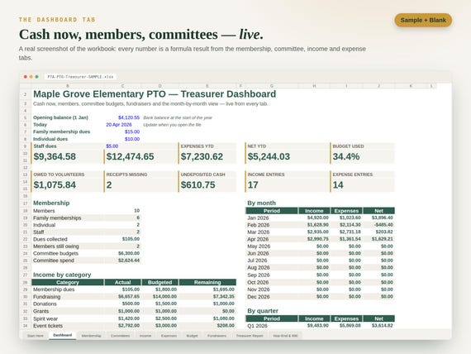
Task: Click the By month section heading
Action: click(x=261, y=203)
